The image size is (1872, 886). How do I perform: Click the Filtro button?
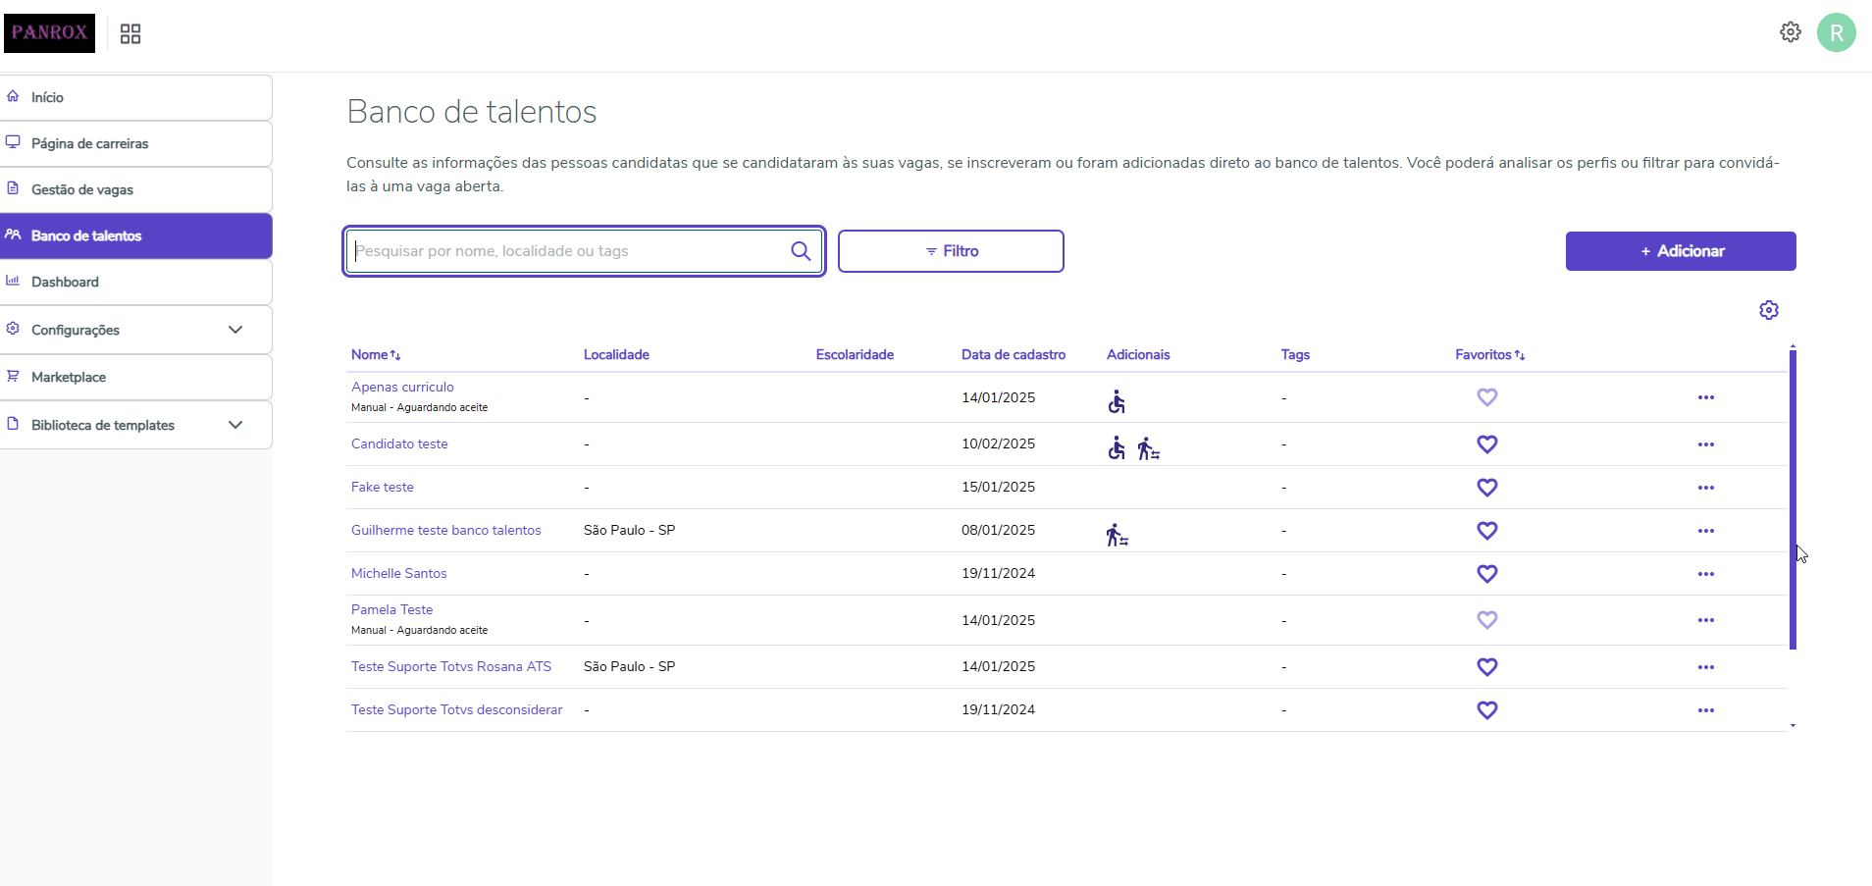(x=951, y=251)
